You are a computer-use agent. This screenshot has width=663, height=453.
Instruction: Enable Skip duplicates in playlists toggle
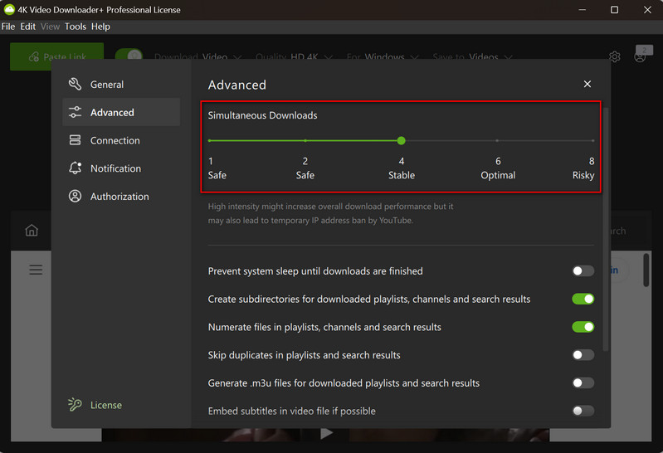(583, 354)
